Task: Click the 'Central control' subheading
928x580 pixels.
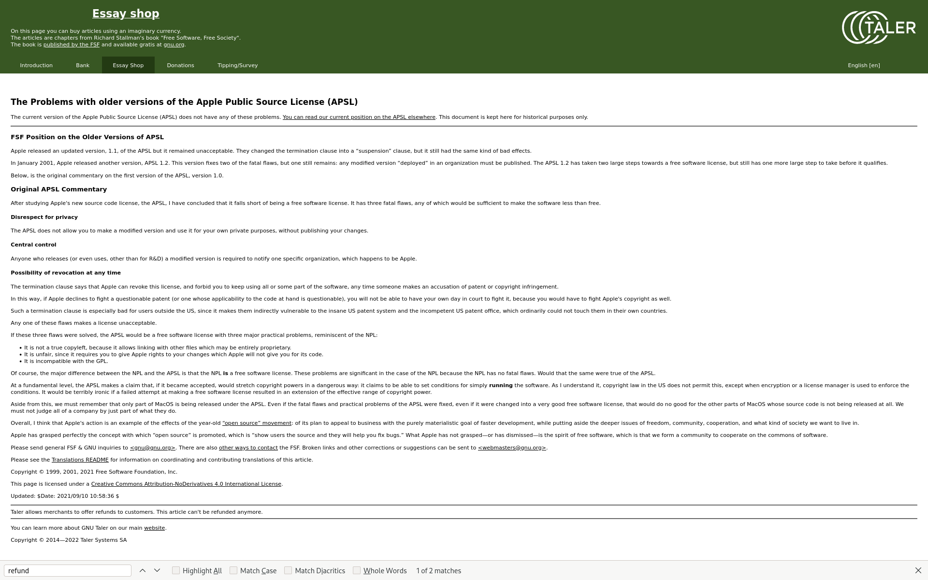Action: point(33,245)
